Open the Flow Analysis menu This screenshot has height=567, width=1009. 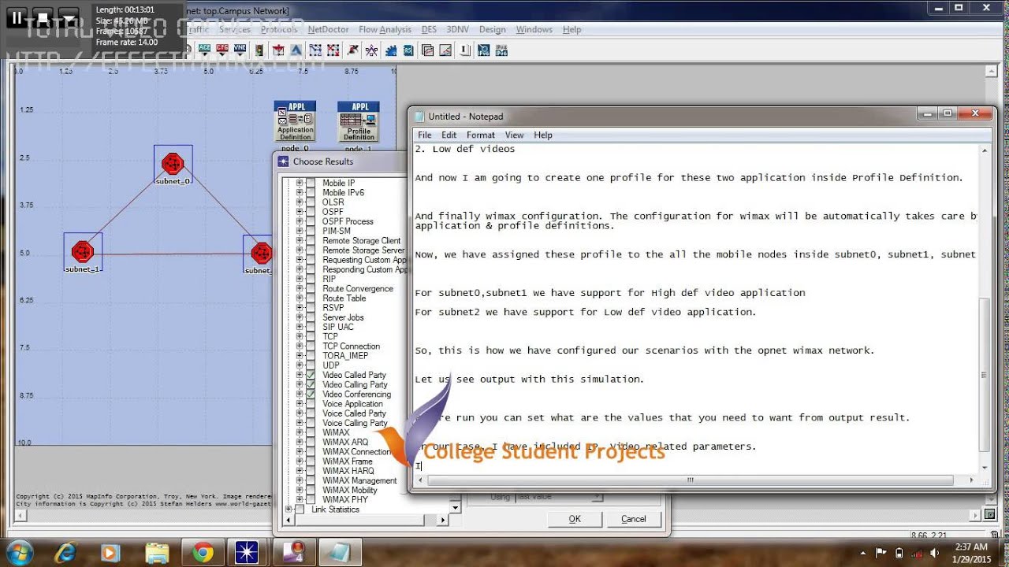coord(385,29)
